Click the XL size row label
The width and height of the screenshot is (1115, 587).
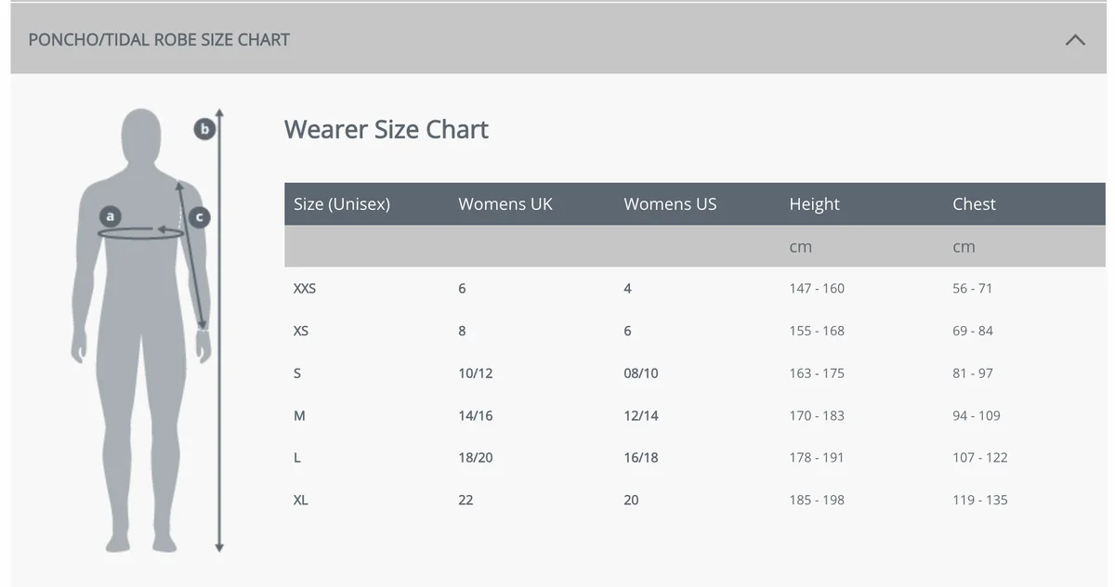tap(301, 500)
